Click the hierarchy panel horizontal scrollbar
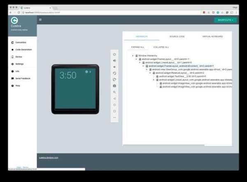The height and width of the screenshot is (182, 247). 164,145
